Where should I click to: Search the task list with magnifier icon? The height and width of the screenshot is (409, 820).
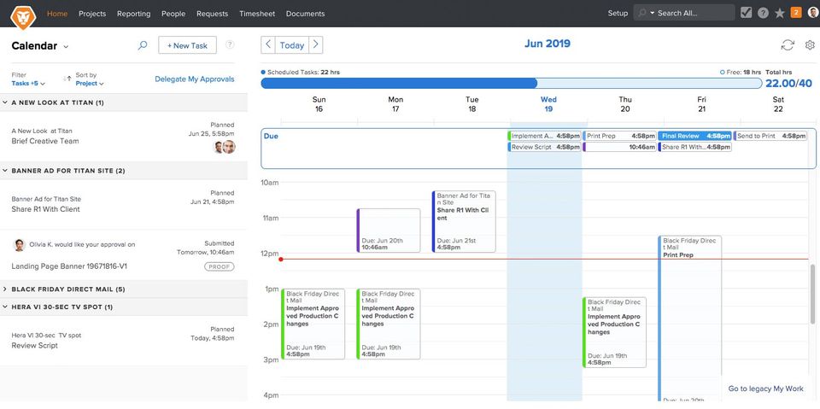coord(143,45)
